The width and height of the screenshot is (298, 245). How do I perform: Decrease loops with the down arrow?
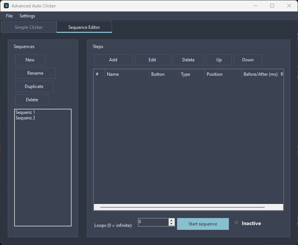pos(172,224)
